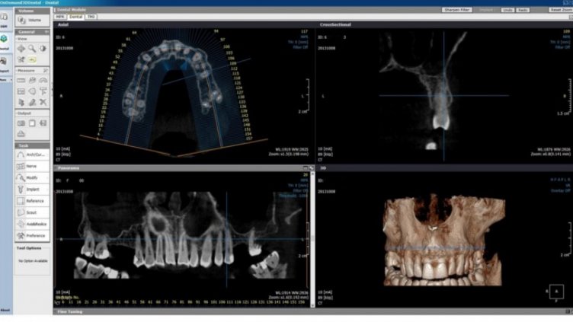Select the pan/move view tool

(x=21, y=49)
